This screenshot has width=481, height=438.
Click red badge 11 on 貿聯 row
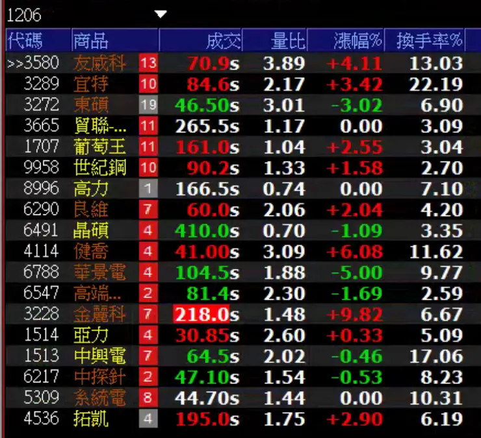tap(148, 126)
